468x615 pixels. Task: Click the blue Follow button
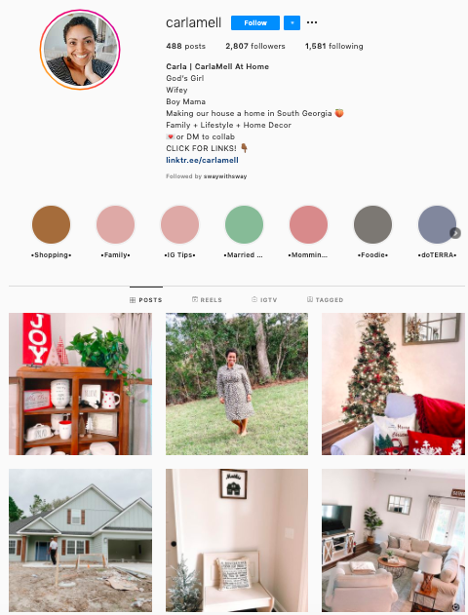pos(255,22)
